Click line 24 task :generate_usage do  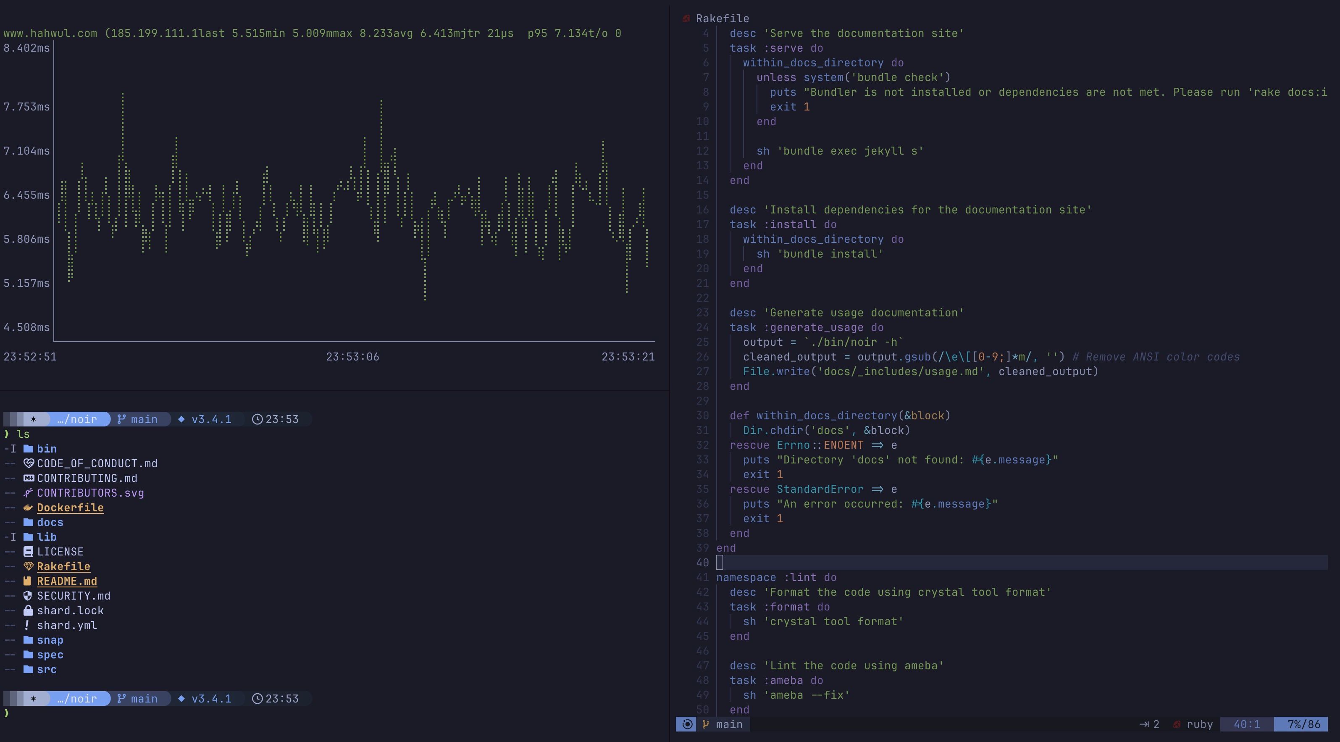[806, 327]
